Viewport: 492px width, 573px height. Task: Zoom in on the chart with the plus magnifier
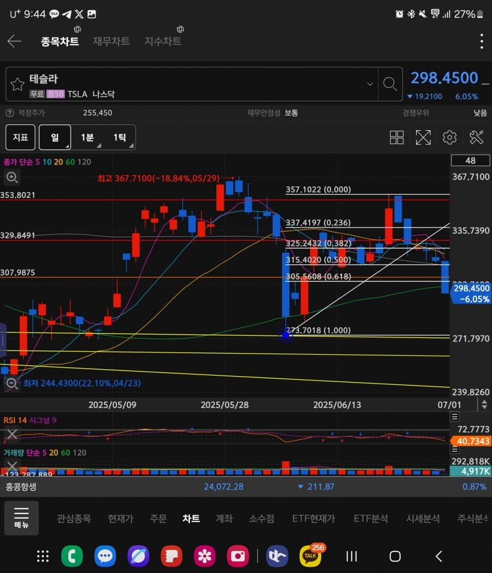click(x=12, y=178)
